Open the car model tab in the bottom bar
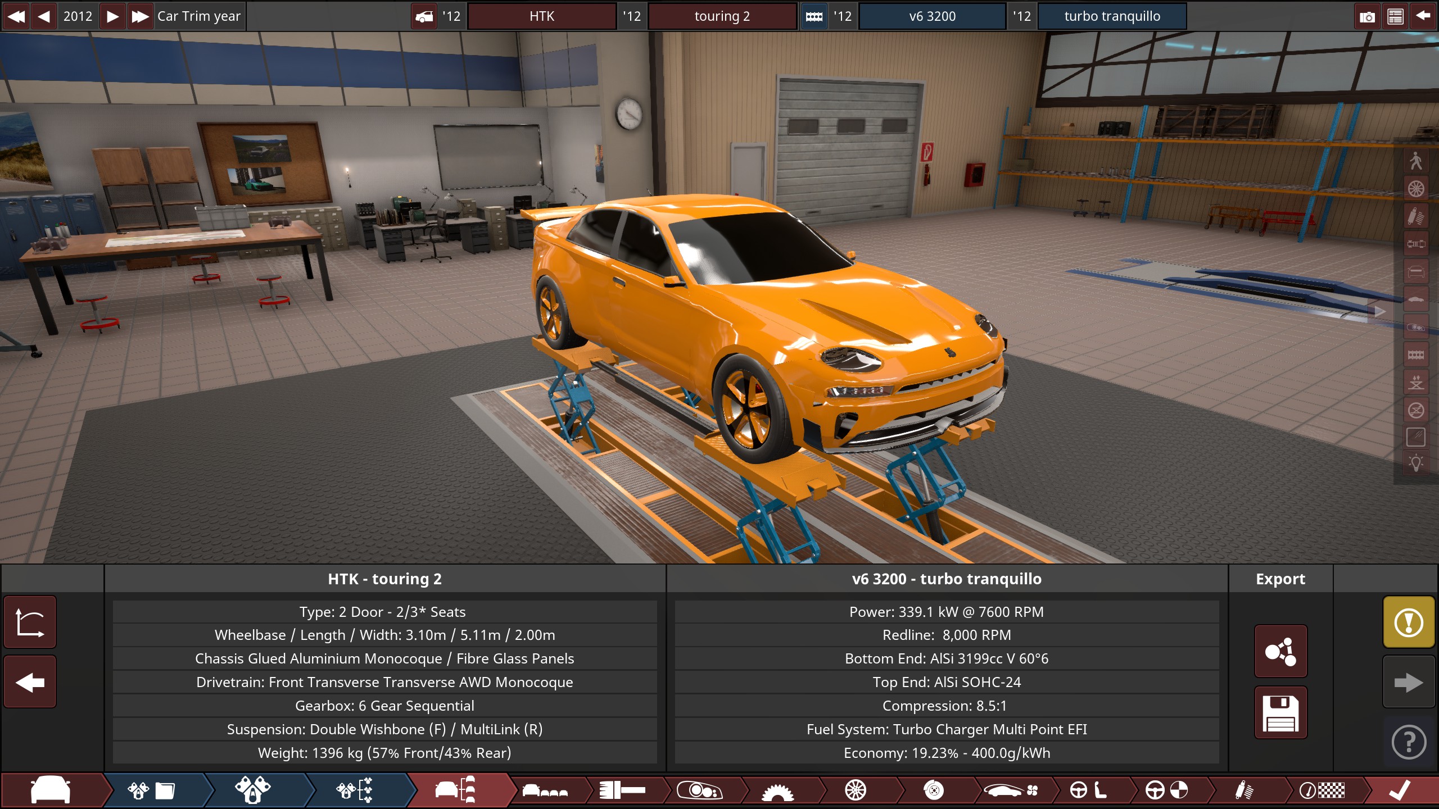This screenshot has height=809, width=1439. 52,790
